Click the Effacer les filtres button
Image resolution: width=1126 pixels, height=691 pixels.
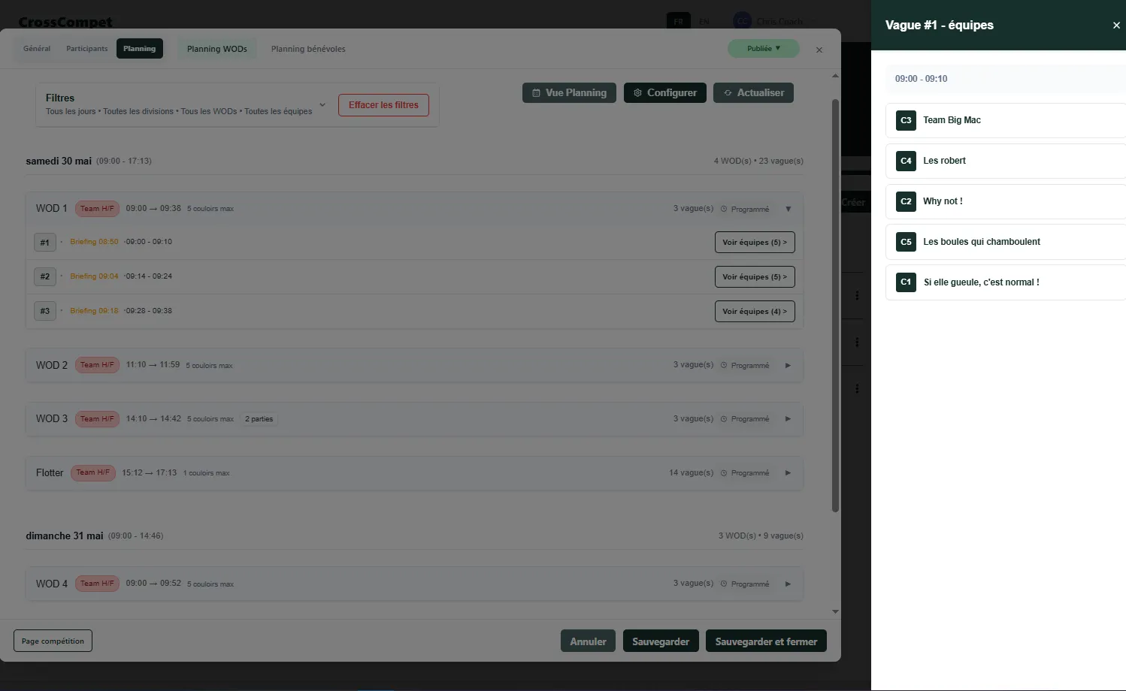383,104
